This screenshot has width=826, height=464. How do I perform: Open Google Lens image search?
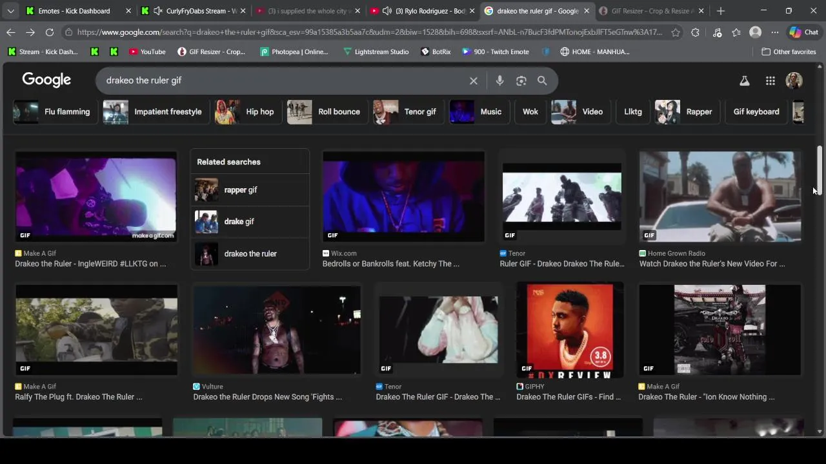click(x=521, y=81)
